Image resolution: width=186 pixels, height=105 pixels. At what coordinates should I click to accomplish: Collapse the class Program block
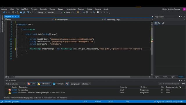tap(17, 29)
